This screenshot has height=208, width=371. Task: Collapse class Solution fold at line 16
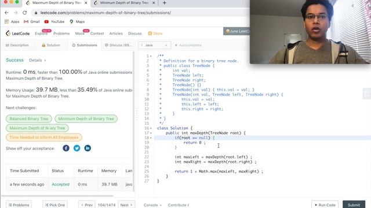151,128
